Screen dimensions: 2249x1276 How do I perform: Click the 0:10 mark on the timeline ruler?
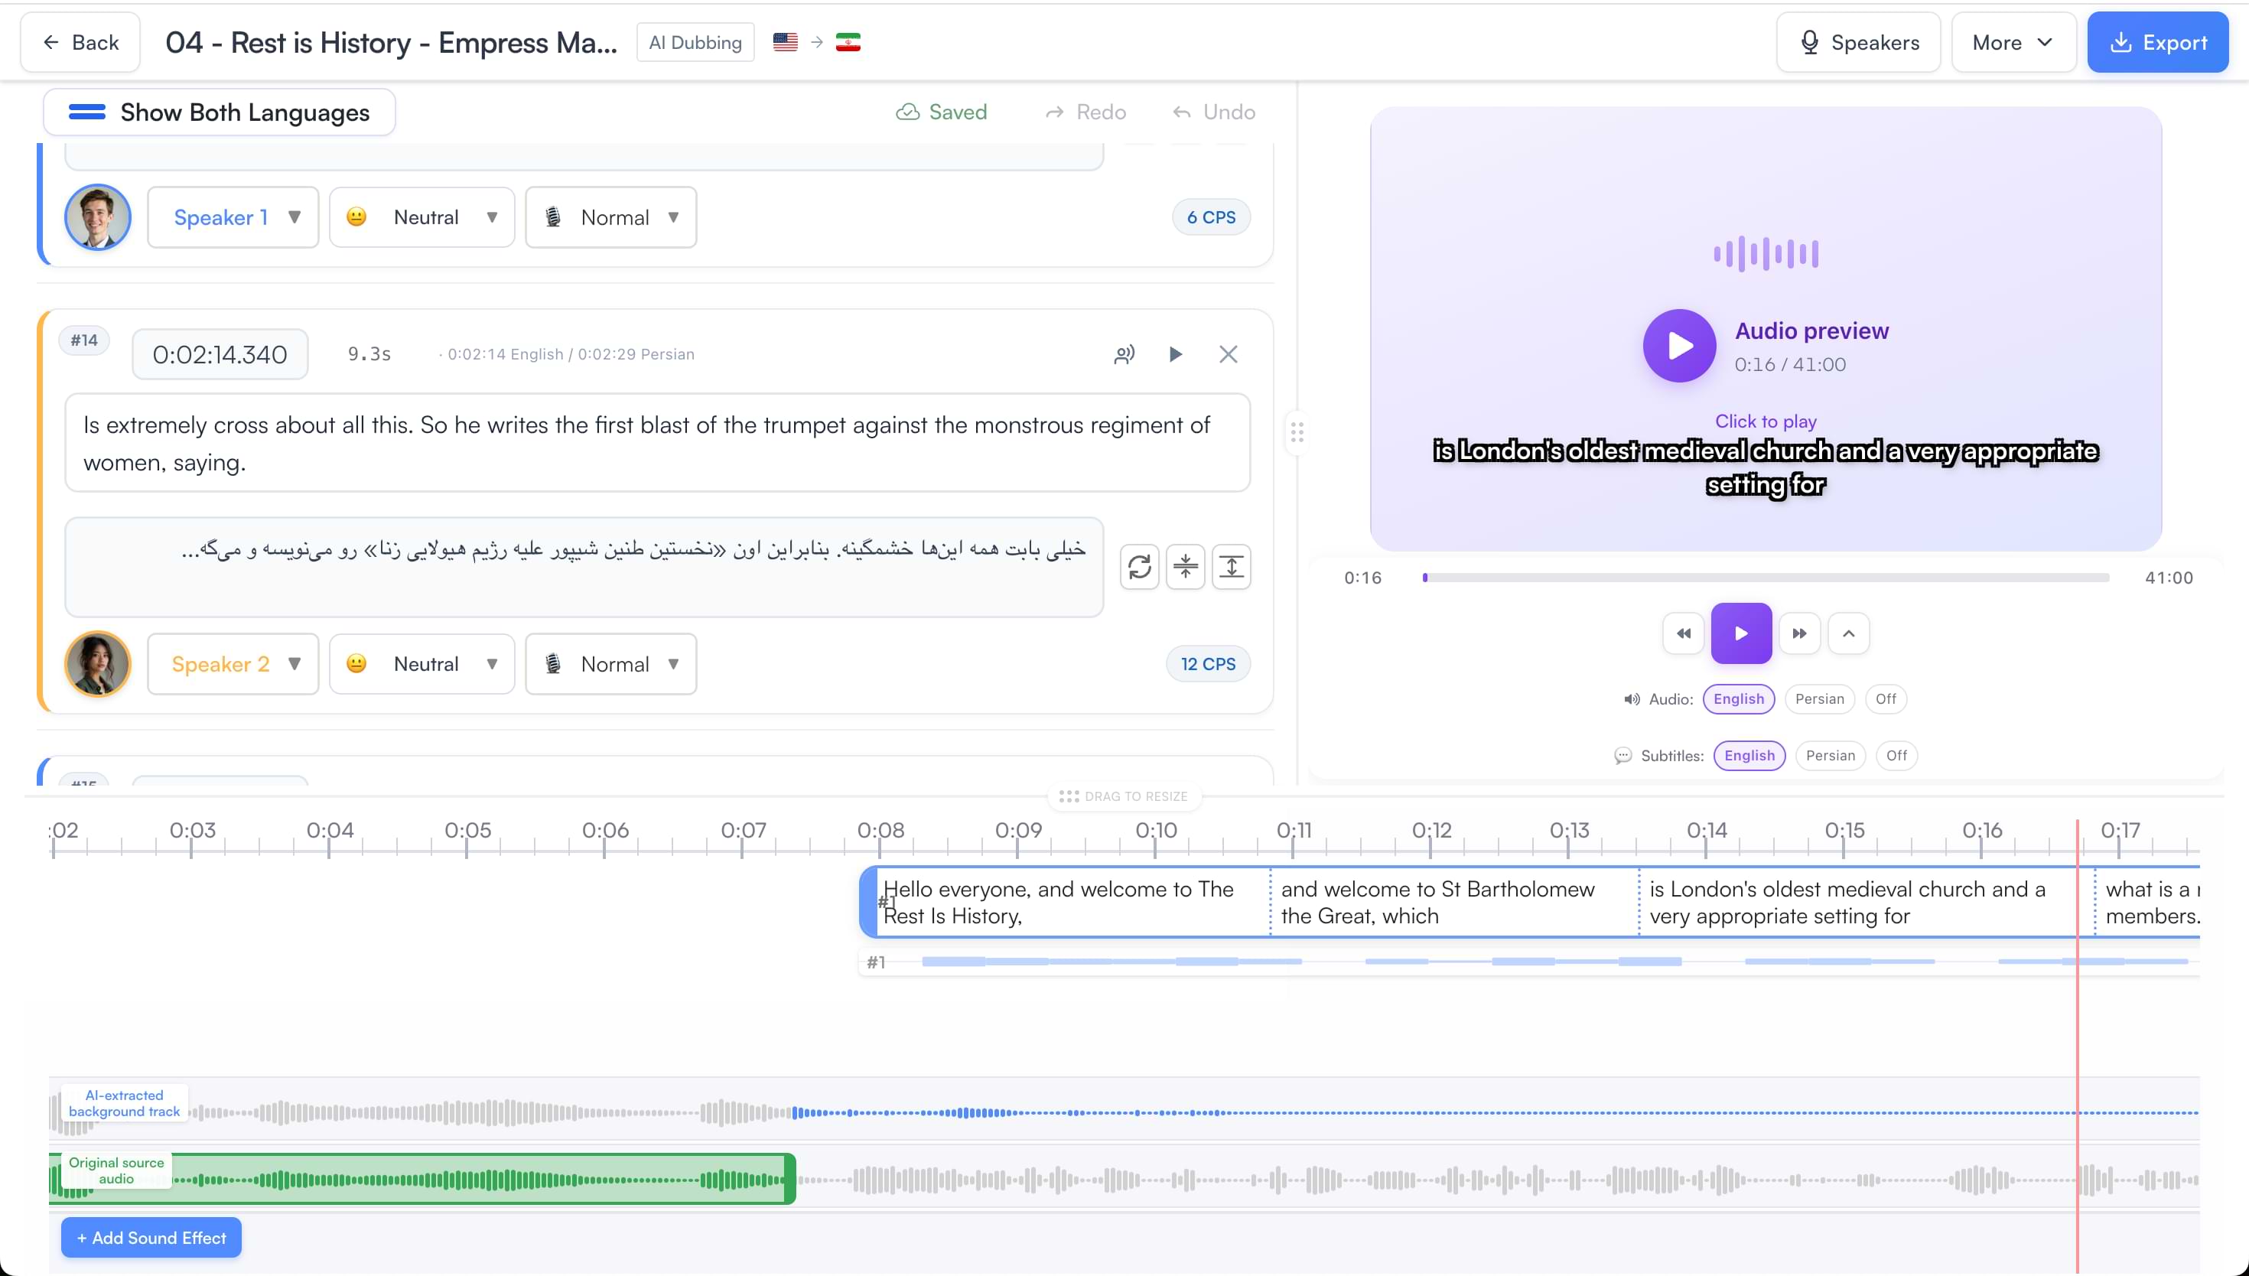click(x=1156, y=831)
